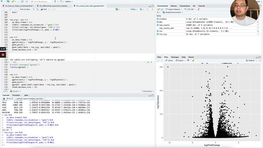
Task: Click the console input prompt line
Action: point(78,145)
